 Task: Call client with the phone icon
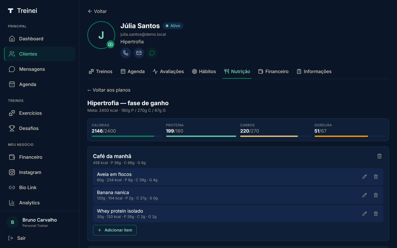tap(126, 53)
